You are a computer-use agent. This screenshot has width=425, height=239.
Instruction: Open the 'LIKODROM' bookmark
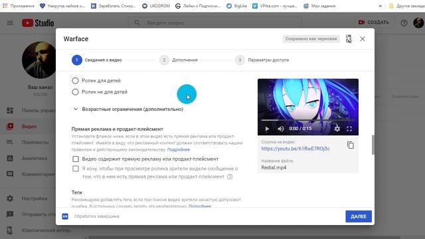[156, 6]
